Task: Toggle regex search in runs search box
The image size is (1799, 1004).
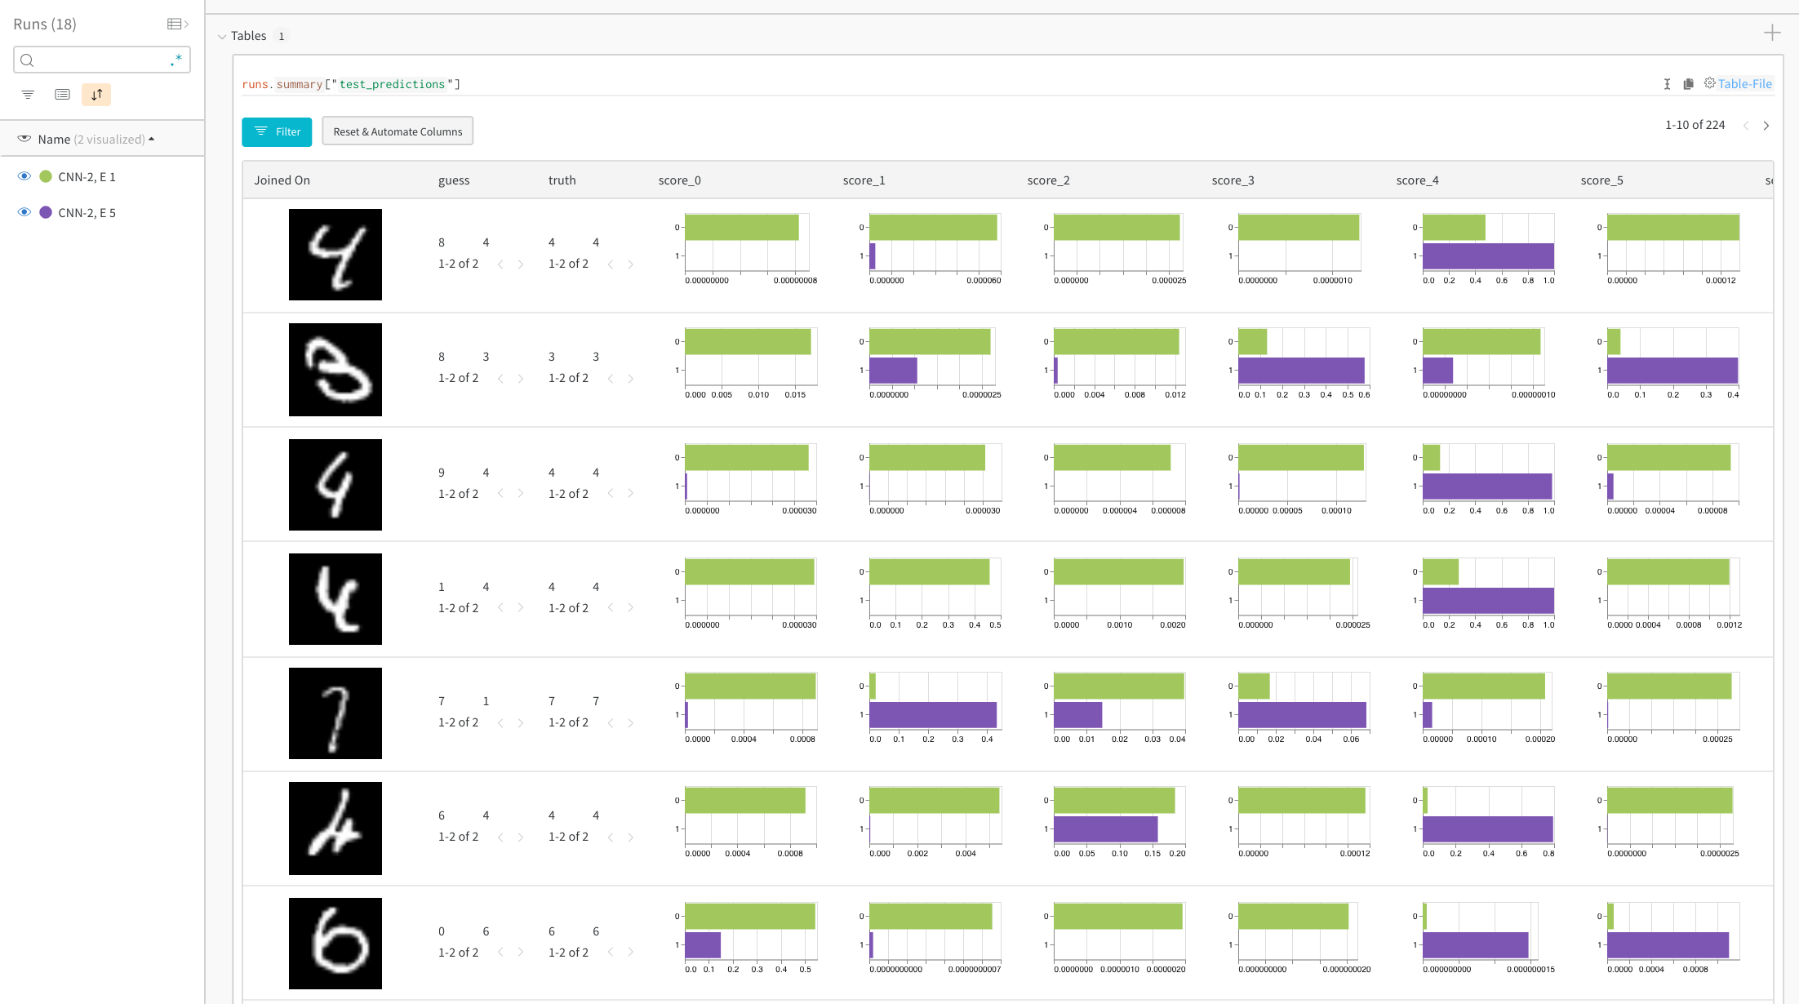Action: (x=176, y=60)
